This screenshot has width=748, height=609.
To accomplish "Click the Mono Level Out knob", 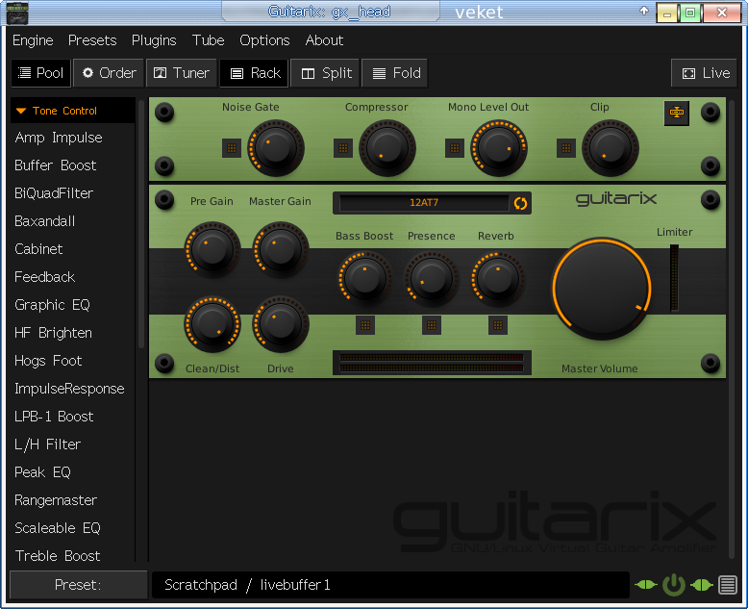I will tap(499, 148).
